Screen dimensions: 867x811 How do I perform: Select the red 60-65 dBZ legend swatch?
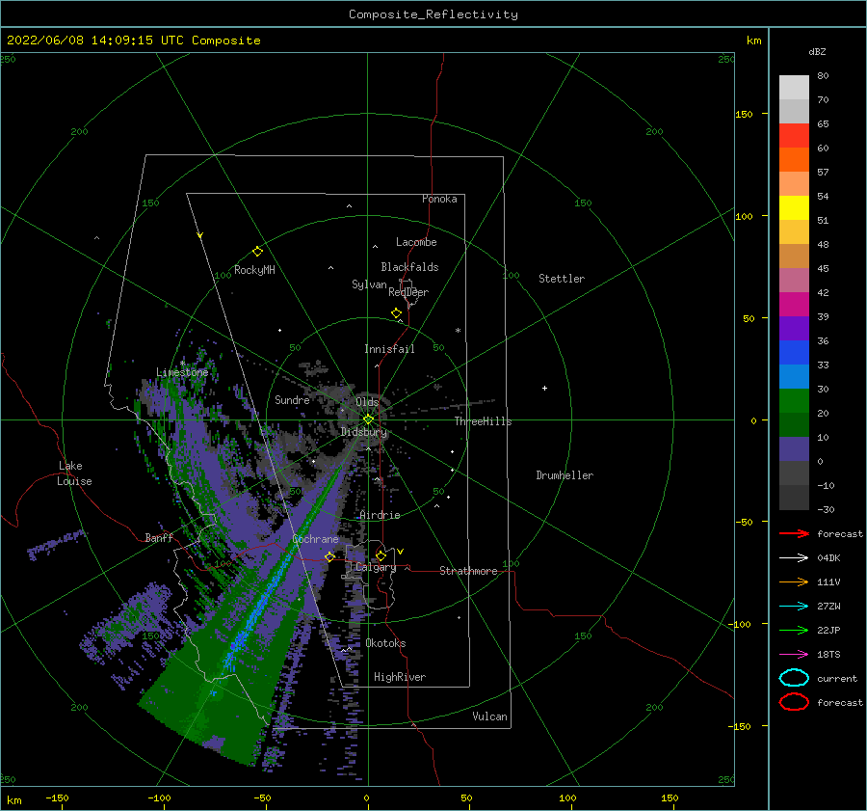[x=794, y=136]
